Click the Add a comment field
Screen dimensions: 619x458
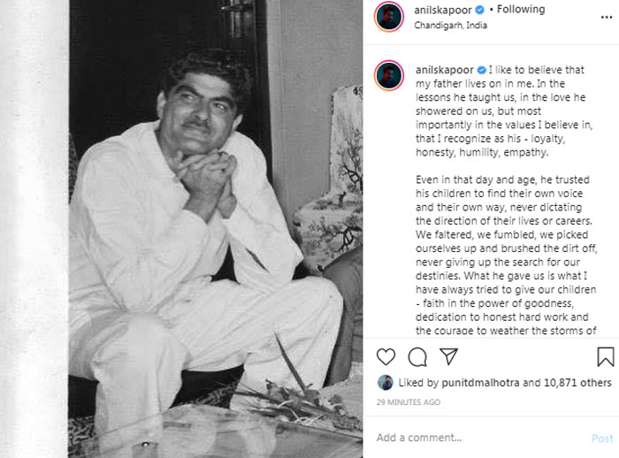coord(478,438)
